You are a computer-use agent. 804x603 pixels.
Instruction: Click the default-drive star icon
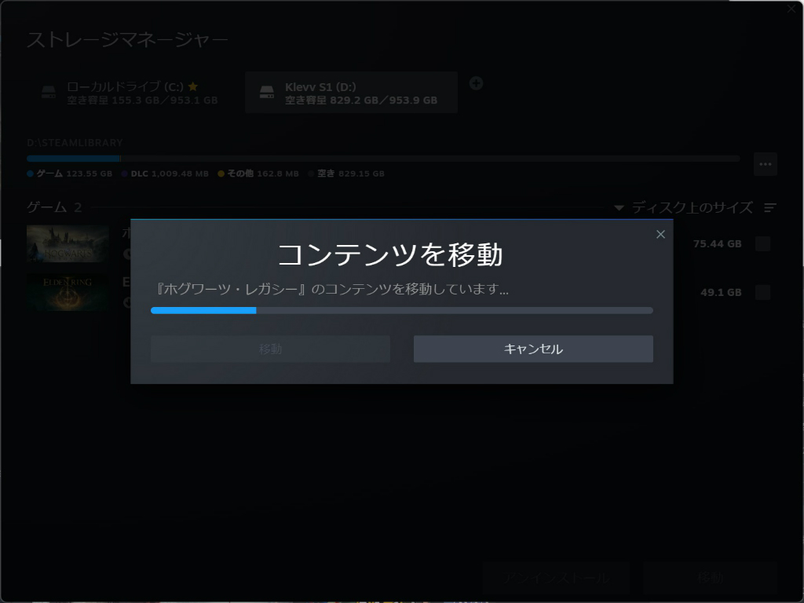[x=193, y=86]
